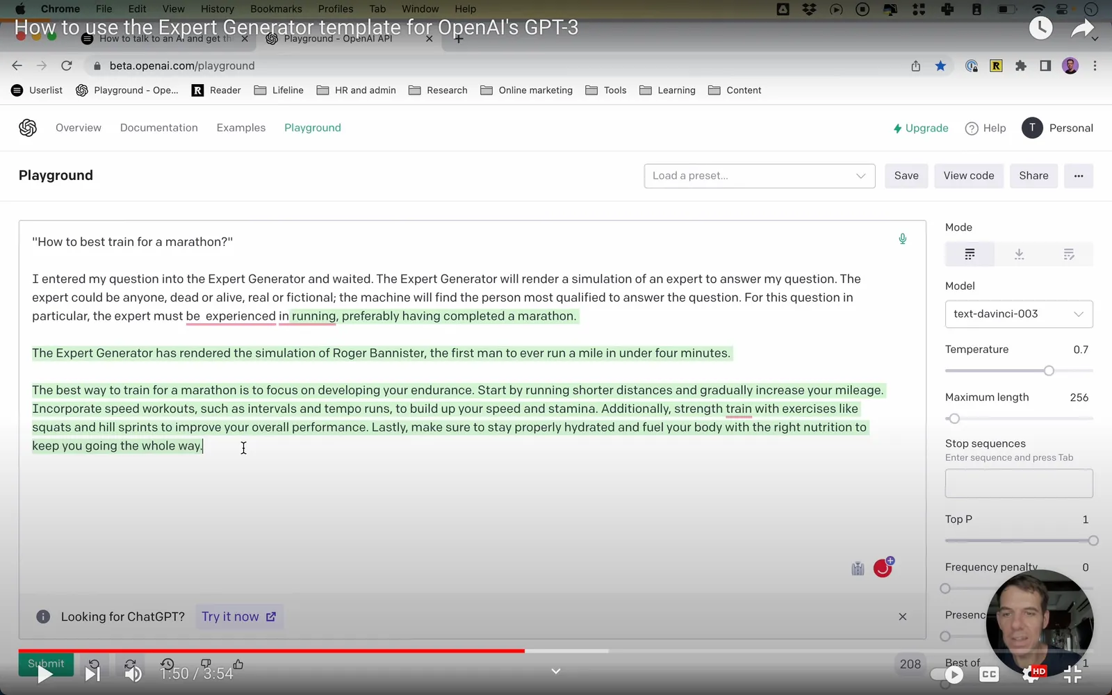
Task: Click the green microphone icon
Action: click(903, 238)
